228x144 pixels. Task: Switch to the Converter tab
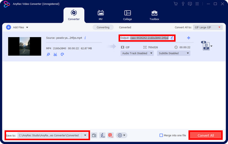(x=74, y=15)
